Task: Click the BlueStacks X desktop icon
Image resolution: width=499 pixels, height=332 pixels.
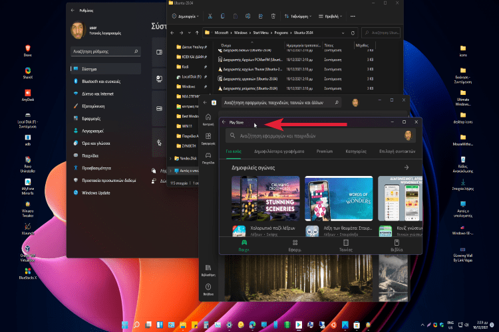Action: click(28, 273)
